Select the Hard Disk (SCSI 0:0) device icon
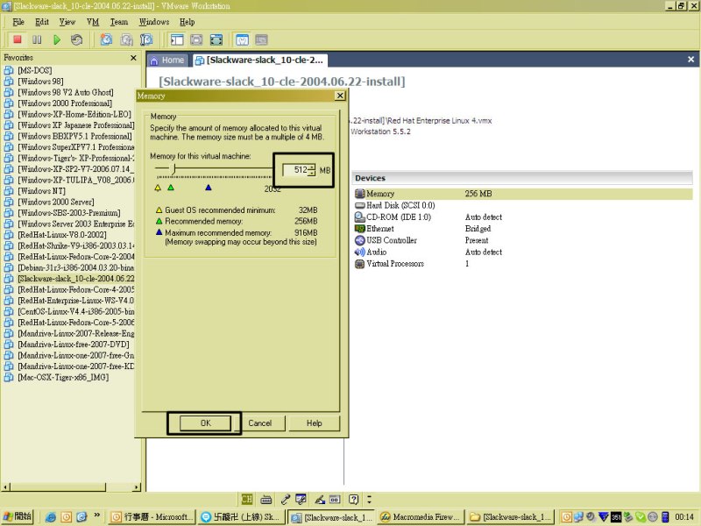 coord(360,205)
